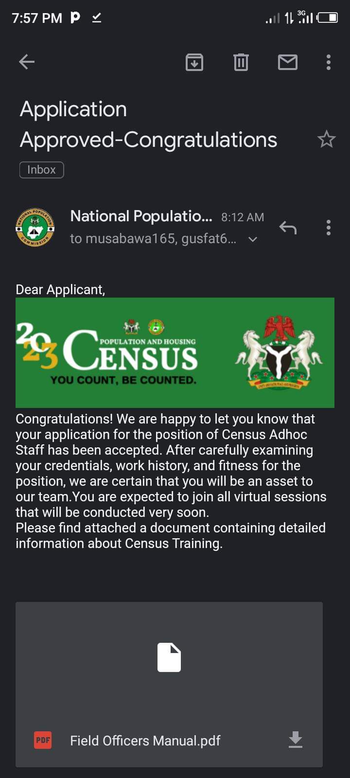This screenshot has height=778, width=350.
Task: Tap the battery indicator in status bar
Action: (x=328, y=18)
